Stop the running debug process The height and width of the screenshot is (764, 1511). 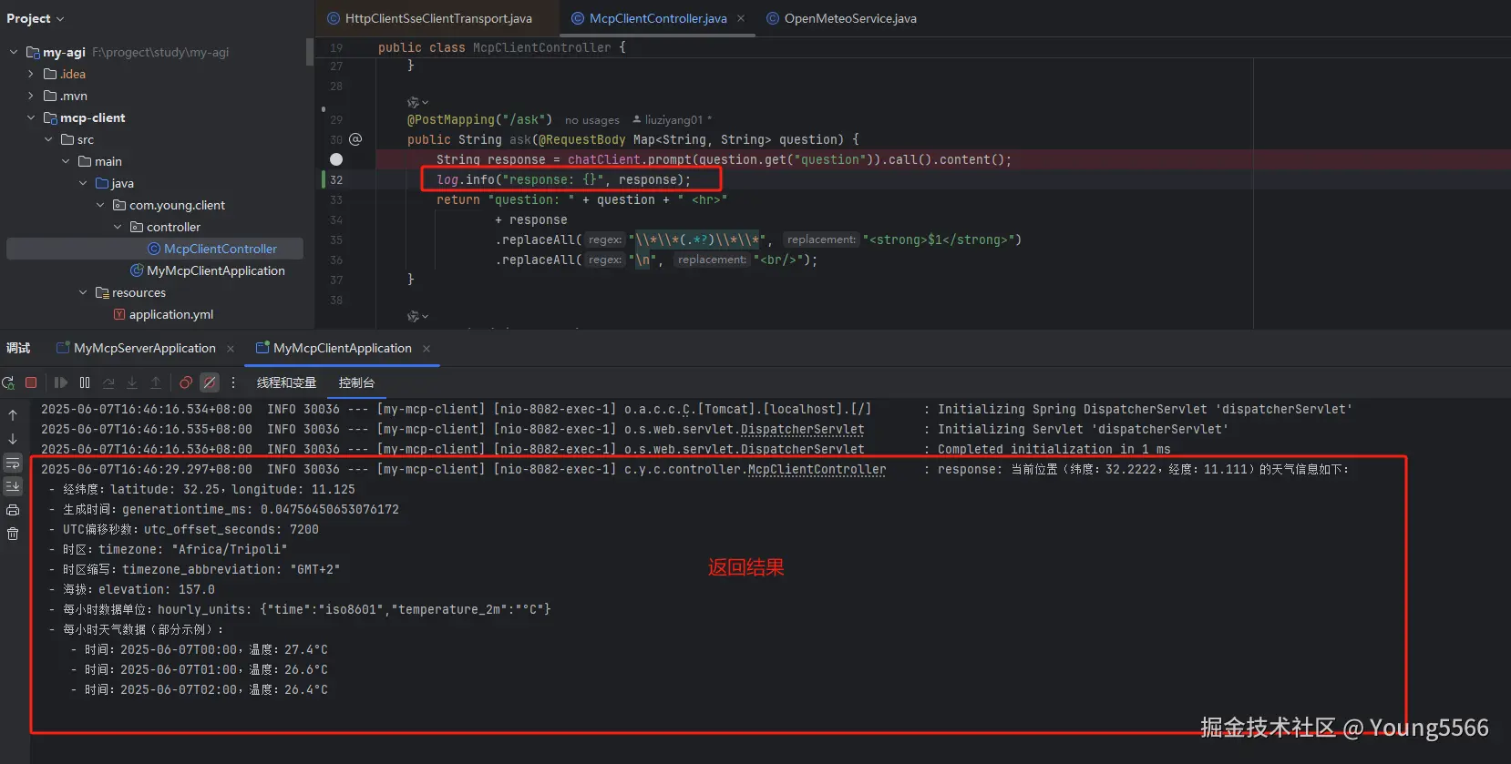pos(31,382)
